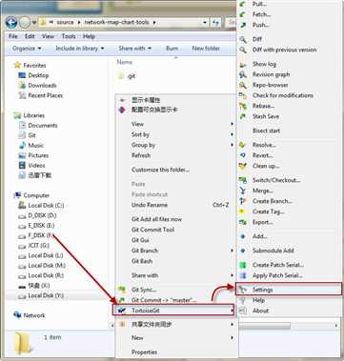Click the Diff magnifier icon
The width and height of the screenshot is (344, 361).
tap(243, 39)
